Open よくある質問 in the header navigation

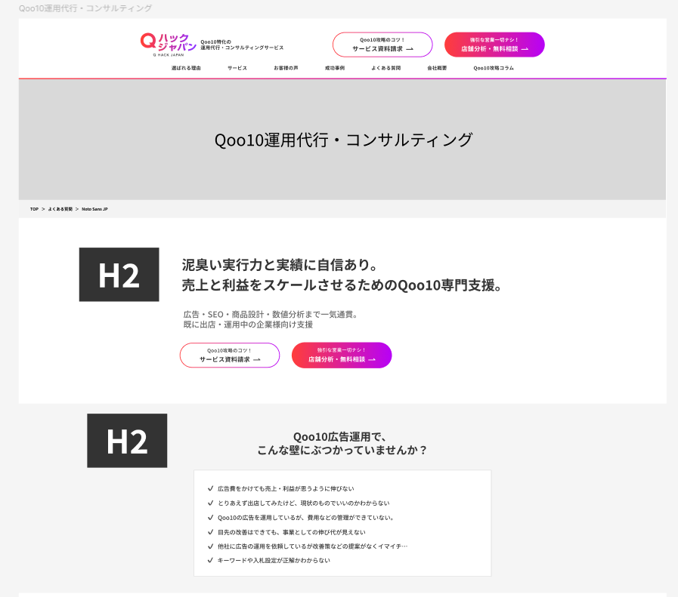tap(385, 68)
